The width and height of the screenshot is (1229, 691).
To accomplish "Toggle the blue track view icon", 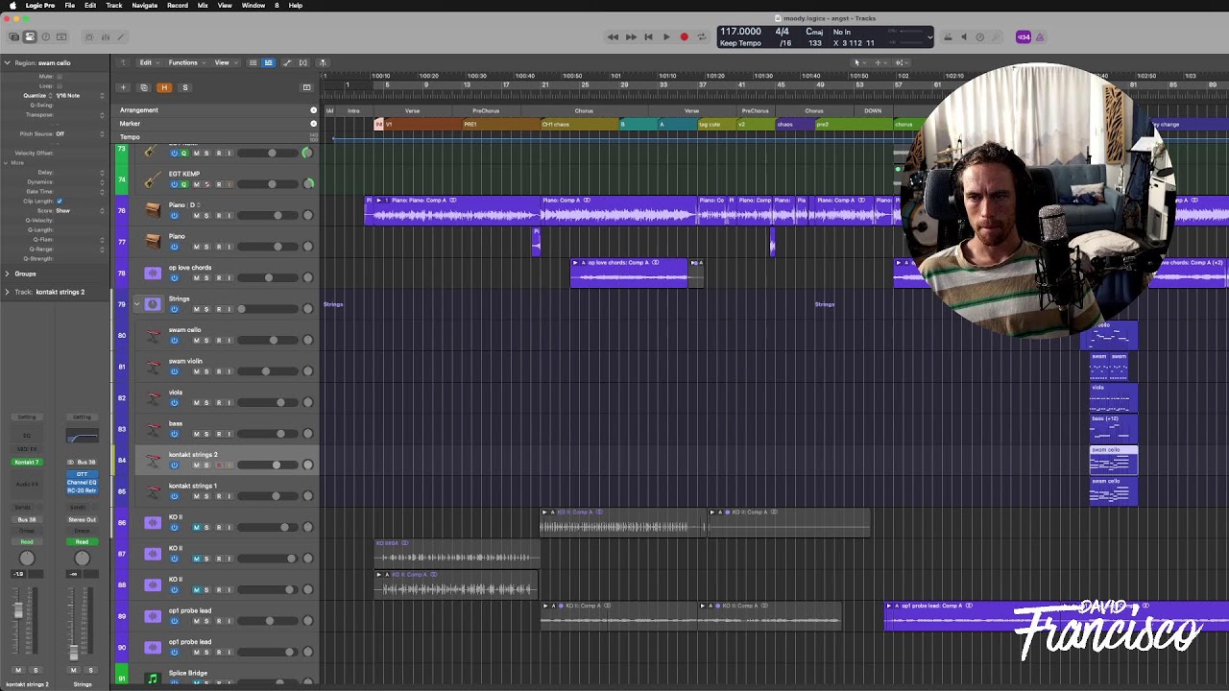I will (268, 62).
